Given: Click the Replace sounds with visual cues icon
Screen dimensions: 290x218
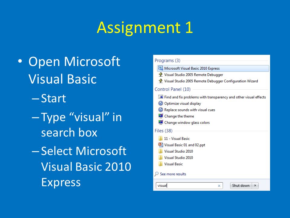Looking at the screenshot, I should tap(160, 110).
